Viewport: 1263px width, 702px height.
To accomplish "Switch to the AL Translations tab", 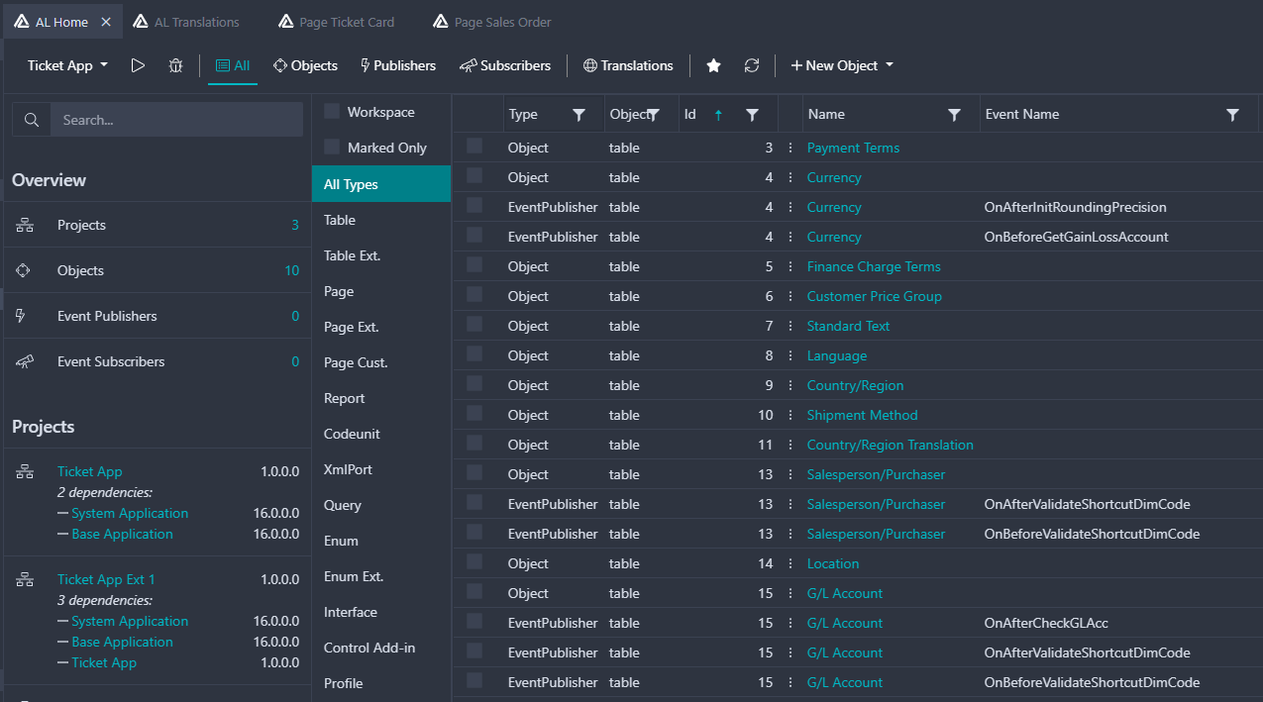I will [196, 22].
